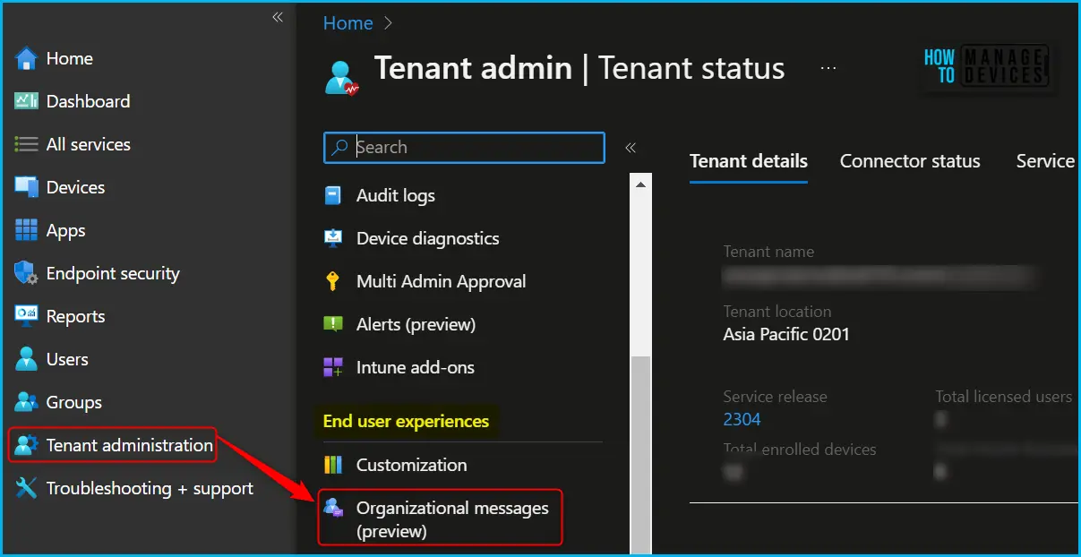Click the All services list icon
Viewport: 1081px width, 557px height.
(26, 144)
